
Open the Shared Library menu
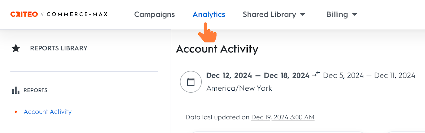point(269,14)
